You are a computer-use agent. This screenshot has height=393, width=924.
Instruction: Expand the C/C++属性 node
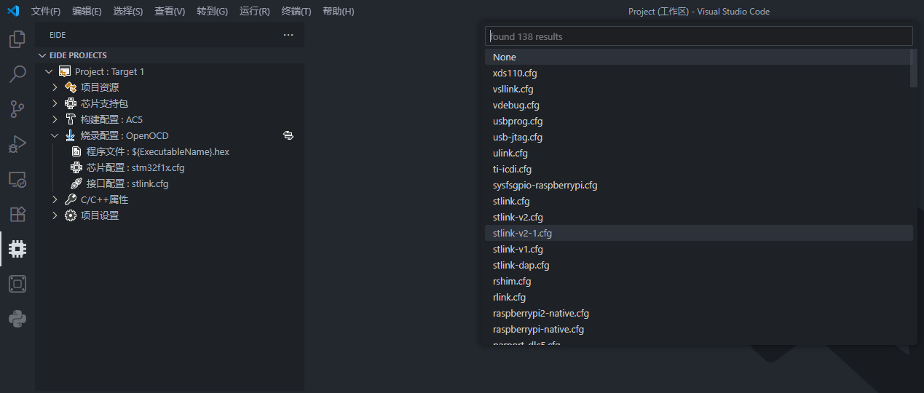pyautogui.click(x=55, y=199)
